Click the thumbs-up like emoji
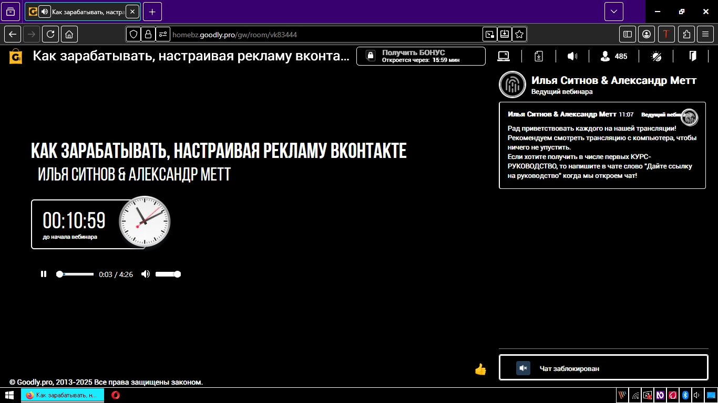Viewport: 718px width, 403px height. (480, 369)
